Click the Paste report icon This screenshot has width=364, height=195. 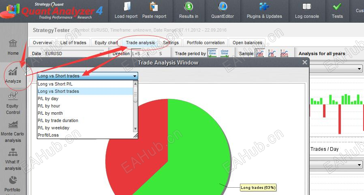click(154, 6)
